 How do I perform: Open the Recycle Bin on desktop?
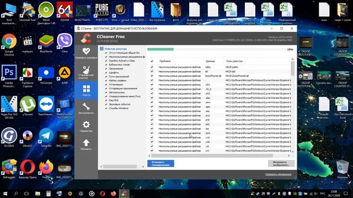[x=343, y=169]
